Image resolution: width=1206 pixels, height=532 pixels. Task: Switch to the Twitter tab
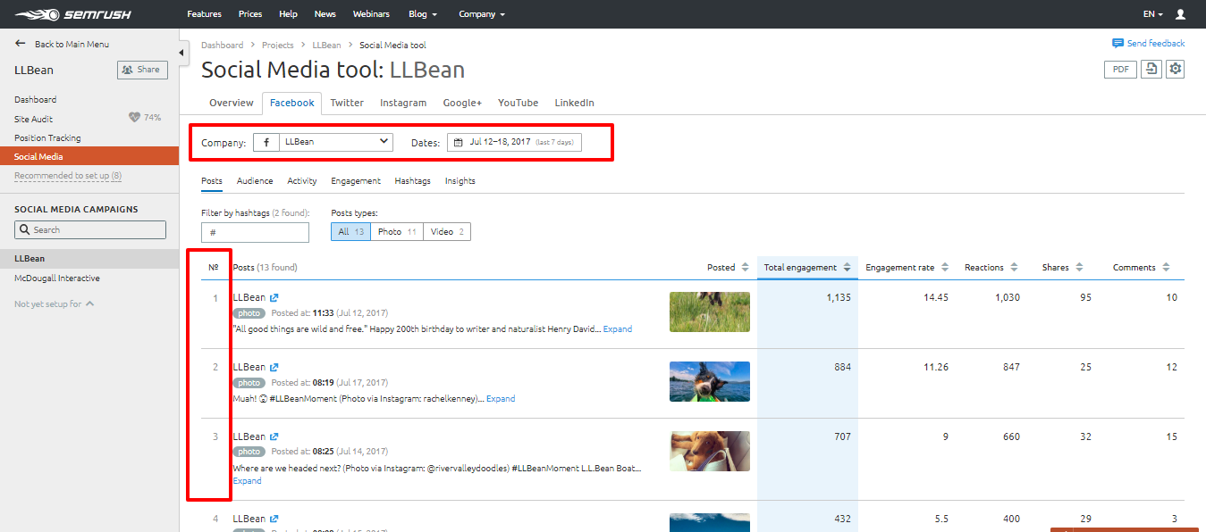(347, 103)
